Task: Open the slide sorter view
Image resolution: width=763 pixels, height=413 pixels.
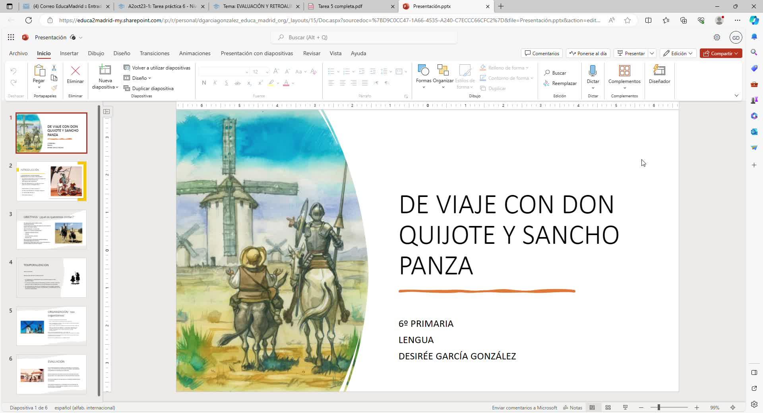Action: 608,407
